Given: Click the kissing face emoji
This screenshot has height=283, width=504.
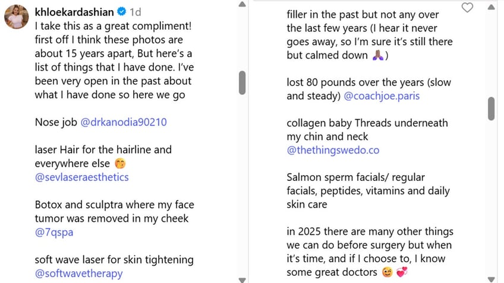Looking at the screenshot, I should [120, 164].
